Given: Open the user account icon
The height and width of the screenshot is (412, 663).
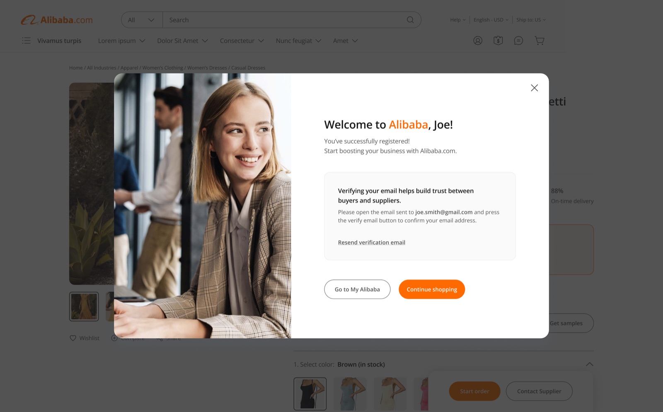Looking at the screenshot, I should pos(478,41).
